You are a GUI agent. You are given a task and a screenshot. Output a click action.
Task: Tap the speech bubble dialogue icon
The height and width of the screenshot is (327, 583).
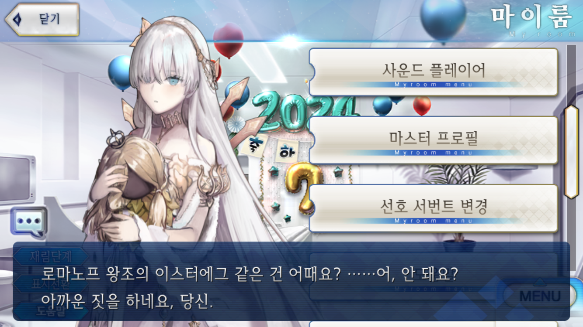tap(29, 221)
